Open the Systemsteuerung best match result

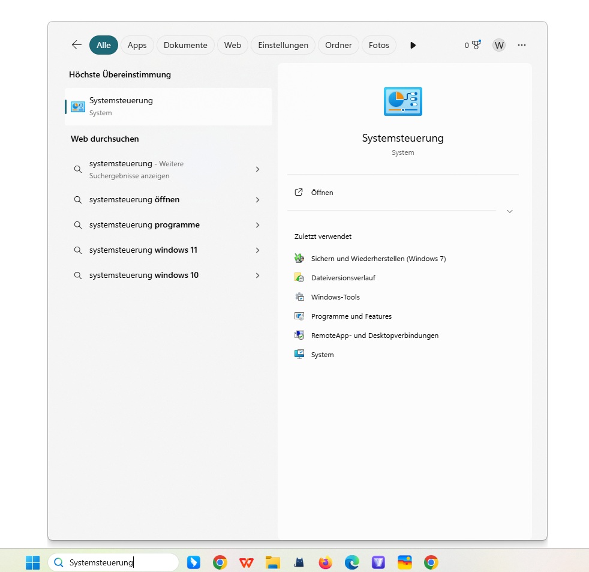tap(169, 107)
